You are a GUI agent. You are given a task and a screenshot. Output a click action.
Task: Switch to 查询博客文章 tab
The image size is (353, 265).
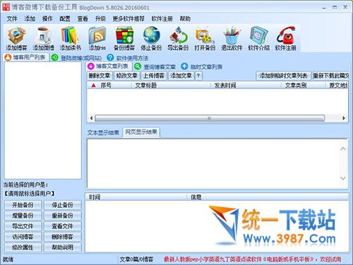pyautogui.click(x=155, y=66)
